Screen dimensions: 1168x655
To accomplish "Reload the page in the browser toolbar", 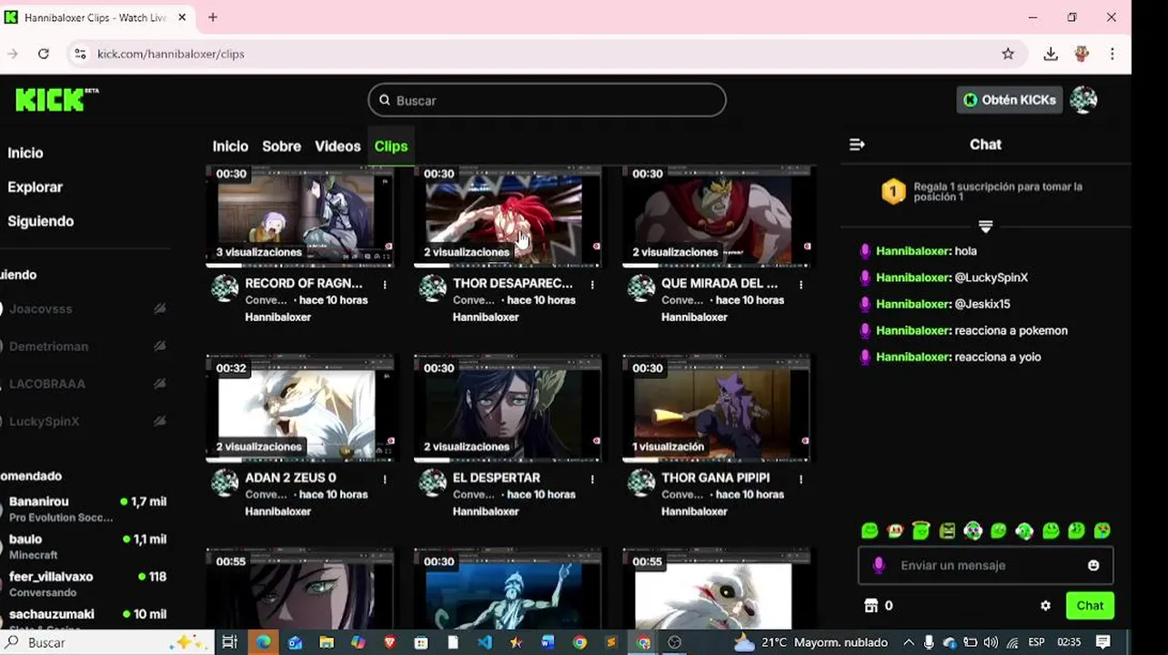I will [43, 54].
